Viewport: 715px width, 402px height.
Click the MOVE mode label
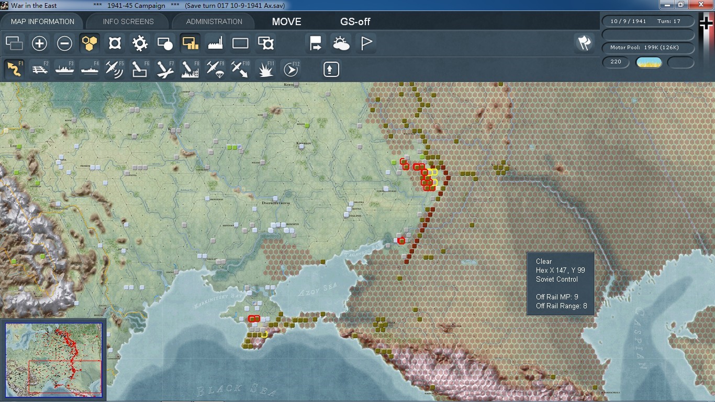(287, 21)
